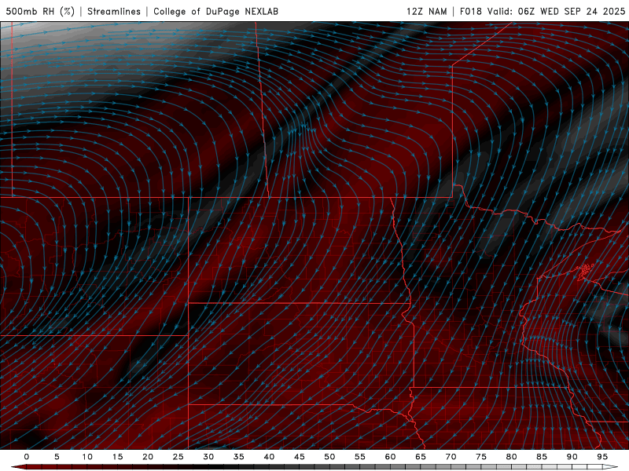Click the "12Z NAM" model run label

tap(426, 11)
